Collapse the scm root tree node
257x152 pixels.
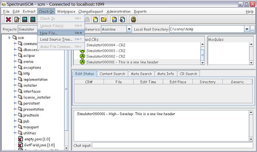click(9, 38)
